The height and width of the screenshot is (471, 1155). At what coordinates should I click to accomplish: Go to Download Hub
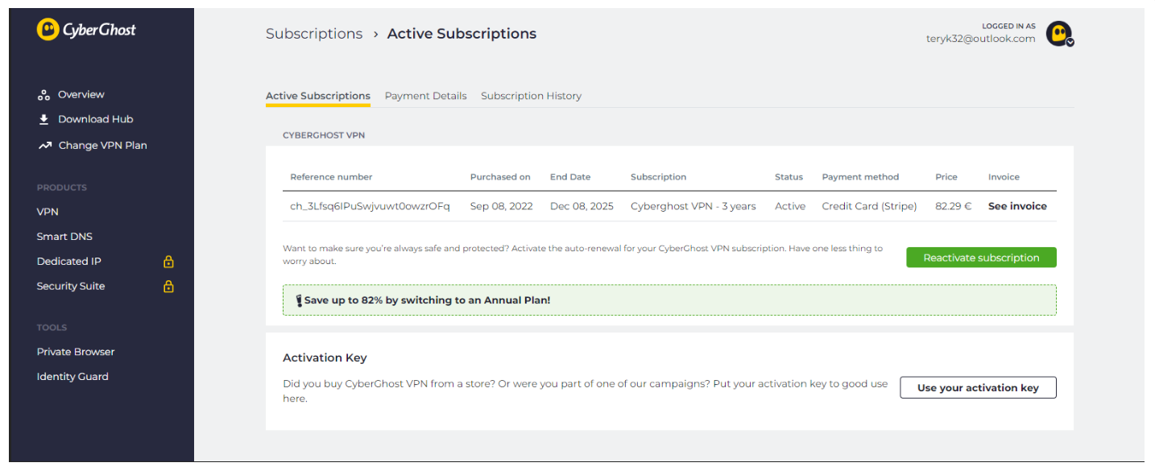pos(96,119)
